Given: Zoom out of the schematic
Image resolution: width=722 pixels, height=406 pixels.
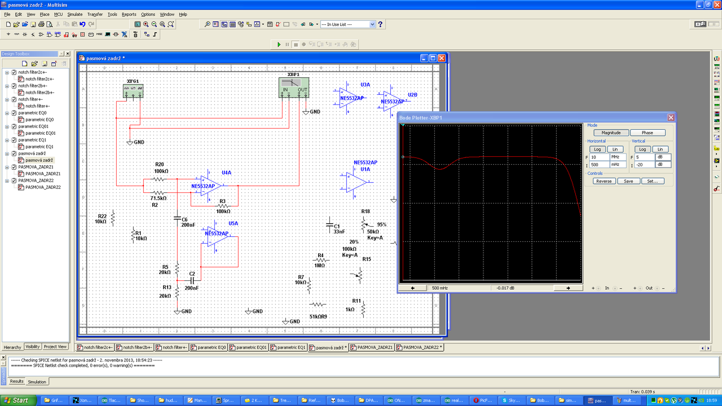Looking at the screenshot, I should coord(155,25).
